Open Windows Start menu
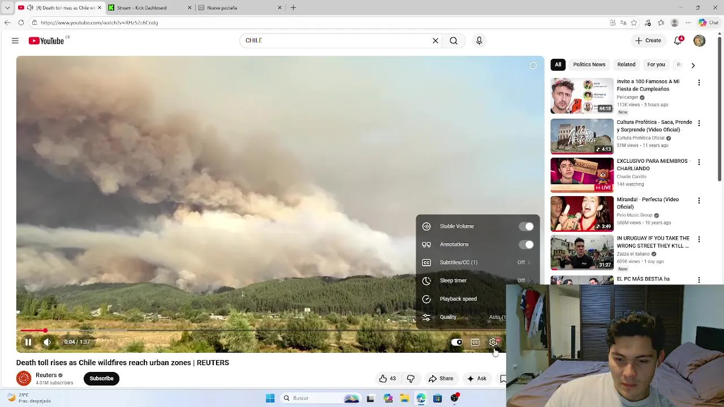 tap(270, 399)
